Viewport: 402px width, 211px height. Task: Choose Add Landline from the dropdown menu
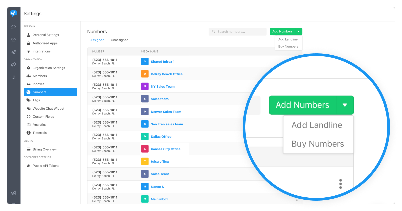(288, 39)
